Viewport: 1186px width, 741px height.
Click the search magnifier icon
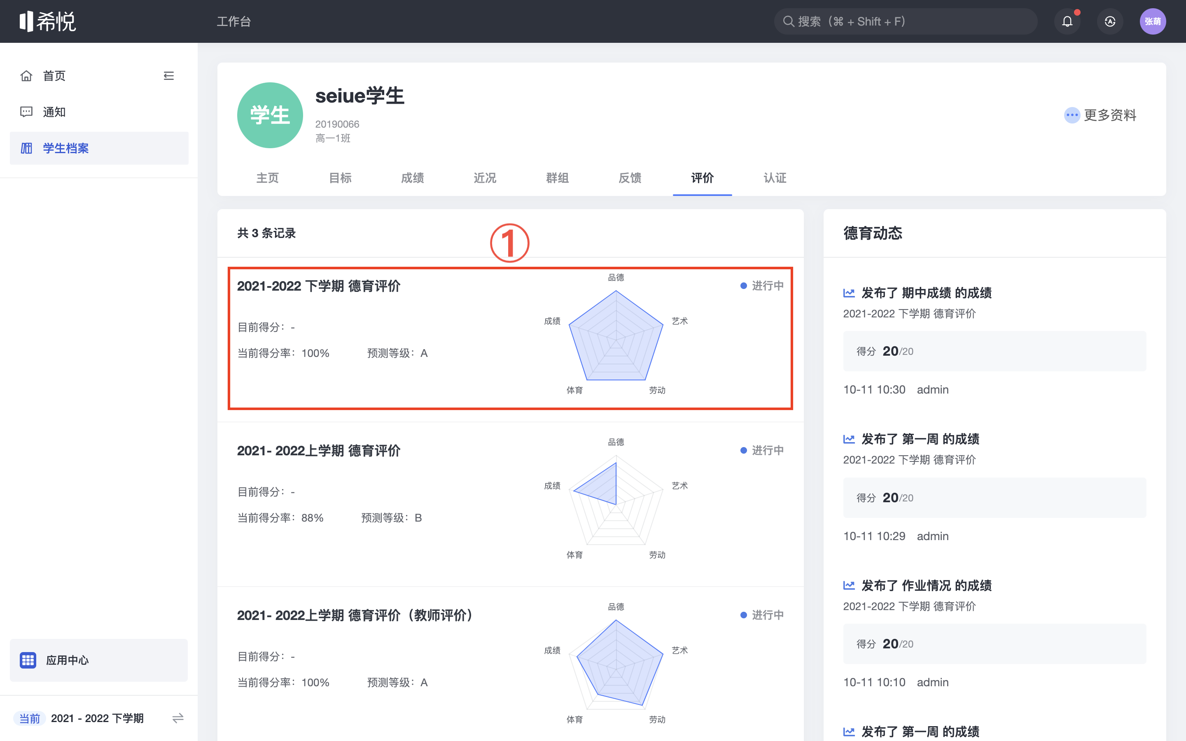click(788, 21)
